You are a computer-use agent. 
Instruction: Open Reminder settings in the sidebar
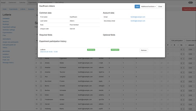coord(9,30)
